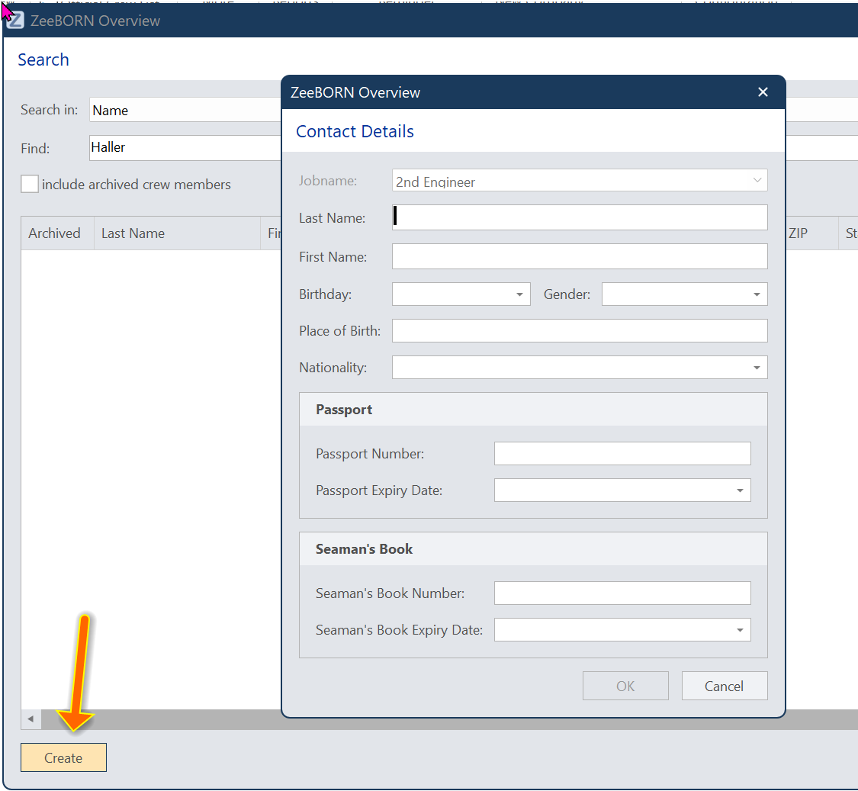Click the ZeeBORN logo icon in title bar
858x791 pixels.
point(14,21)
